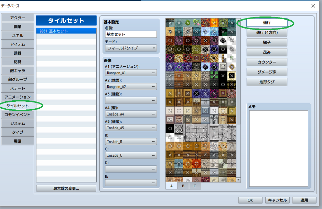Select the ステート tab
This screenshot has height=209, width=322.
coord(18,88)
